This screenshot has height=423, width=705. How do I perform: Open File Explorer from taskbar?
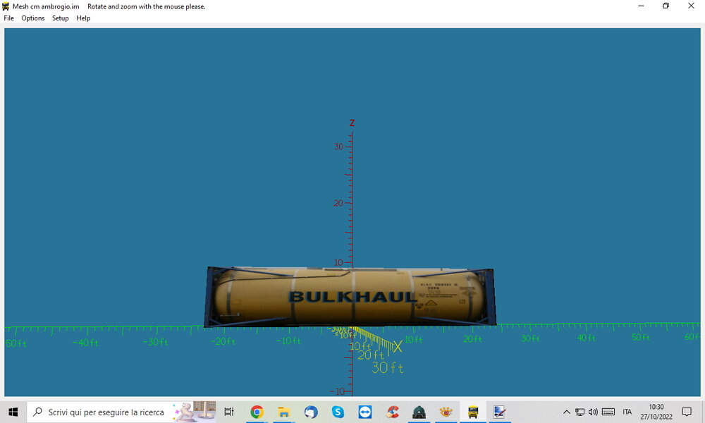click(283, 412)
